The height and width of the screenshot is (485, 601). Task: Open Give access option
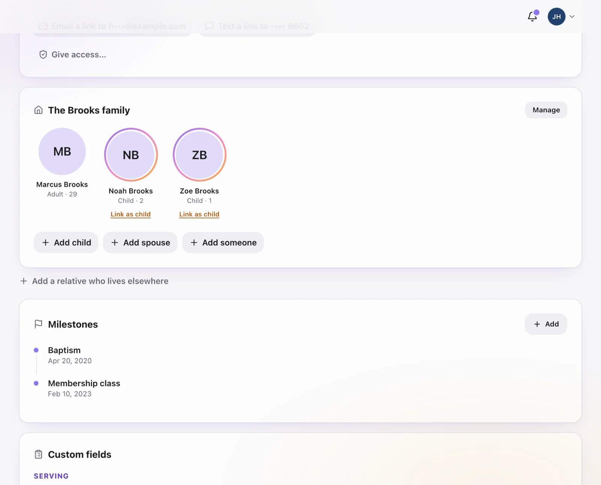click(72, 54)
